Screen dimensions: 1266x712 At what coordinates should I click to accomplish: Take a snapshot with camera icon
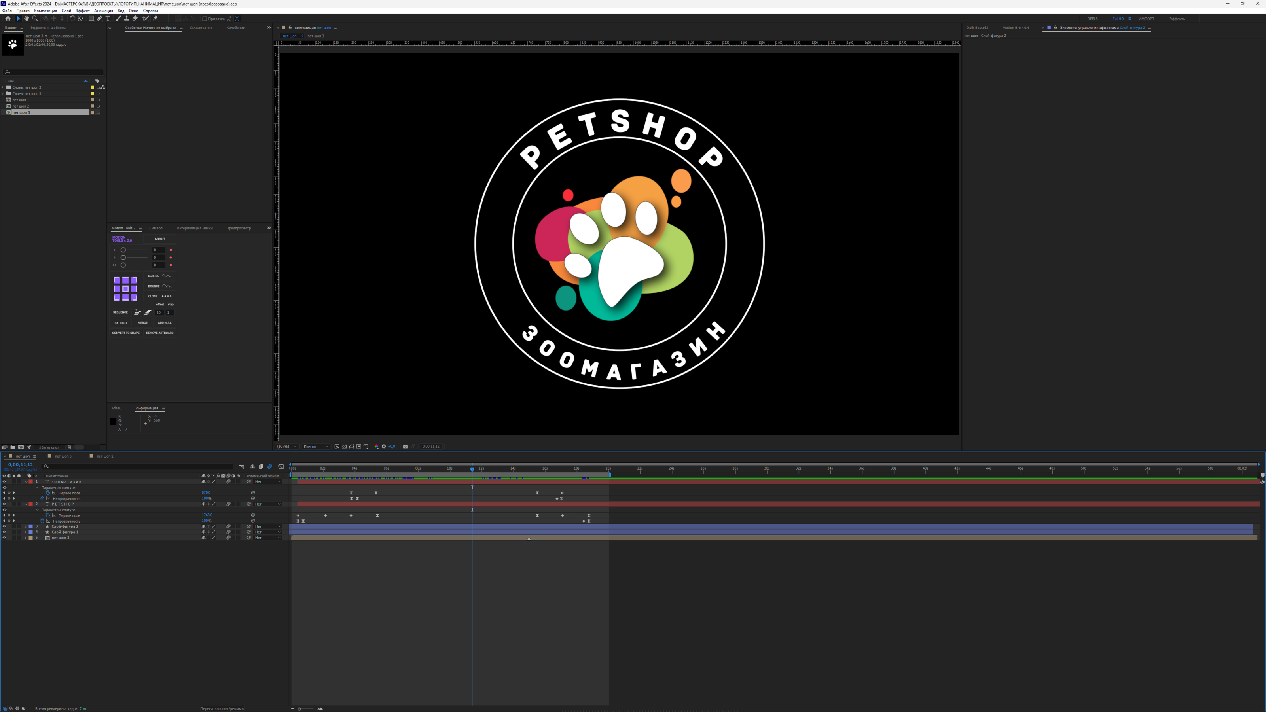[406, 447]
